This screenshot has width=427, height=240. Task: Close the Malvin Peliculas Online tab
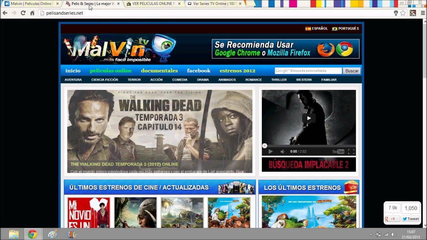pos(57,4)
